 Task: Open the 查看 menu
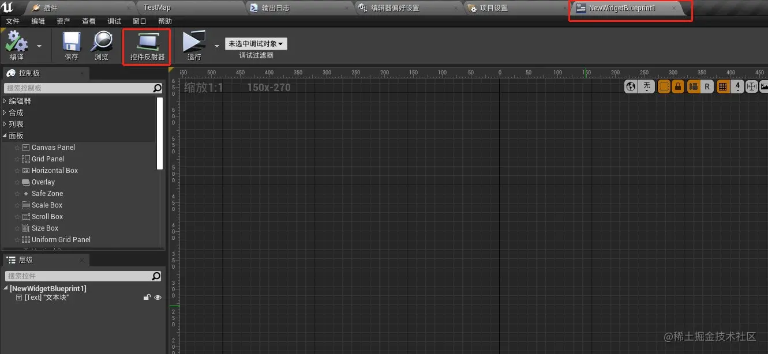89,21
